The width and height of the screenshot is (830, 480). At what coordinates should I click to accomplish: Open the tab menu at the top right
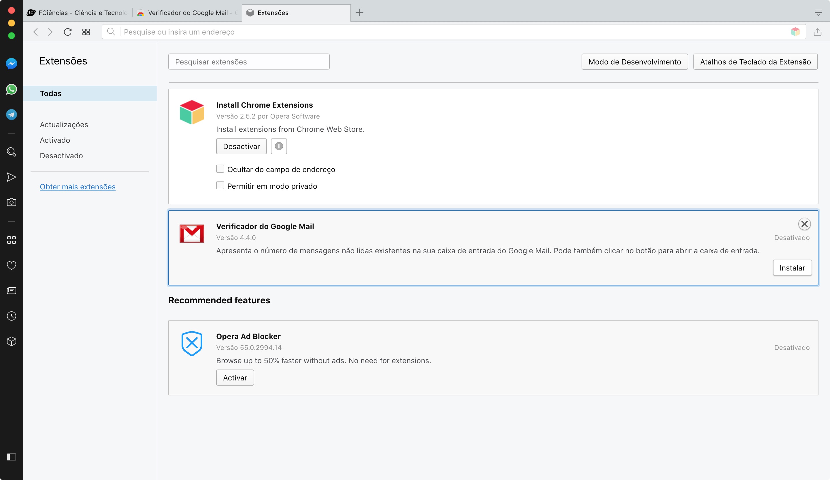tap(818, 13)
